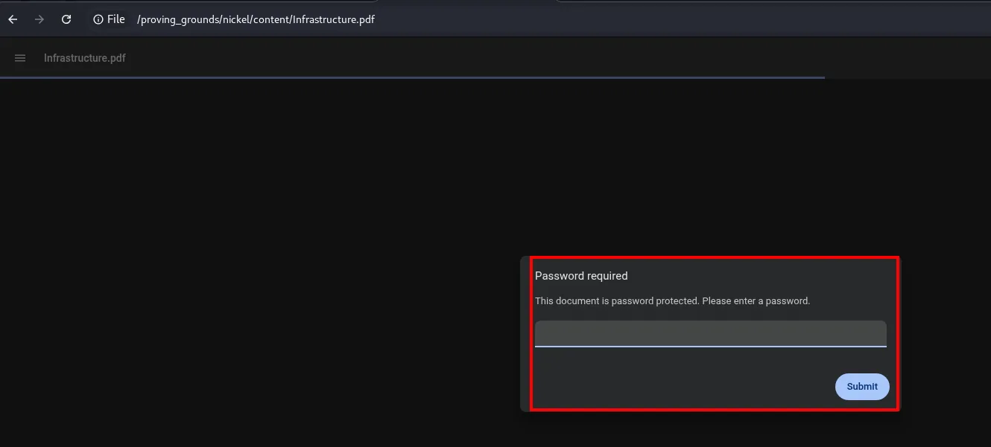Reload the Infrastructure.pdf page

tap(66, 19)
